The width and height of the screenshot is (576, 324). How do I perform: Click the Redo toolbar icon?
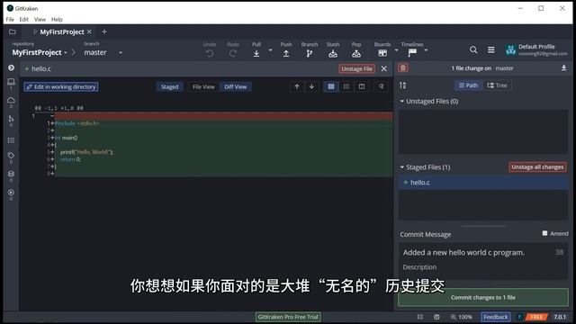(x=233, y=54)
